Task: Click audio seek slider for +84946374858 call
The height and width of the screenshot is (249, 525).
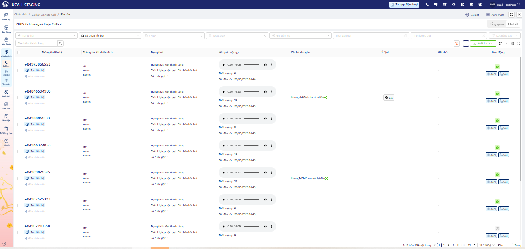Action: (251, 146)
